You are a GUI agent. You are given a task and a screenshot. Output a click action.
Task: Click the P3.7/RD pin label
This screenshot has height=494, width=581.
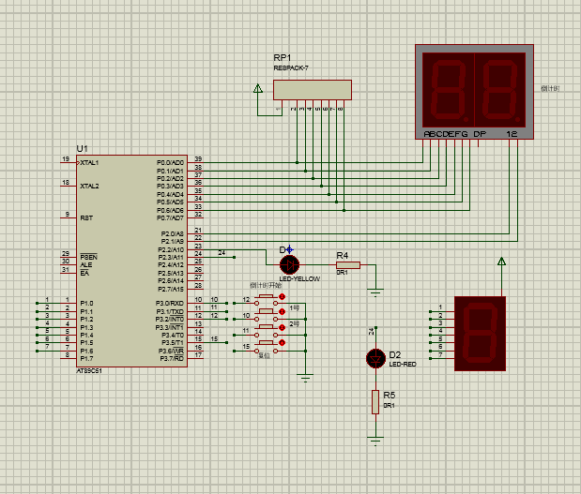(172, 359)
